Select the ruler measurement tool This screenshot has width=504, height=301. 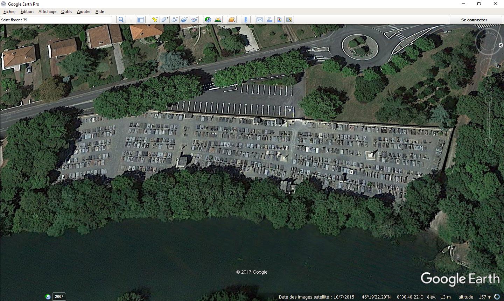246,20
